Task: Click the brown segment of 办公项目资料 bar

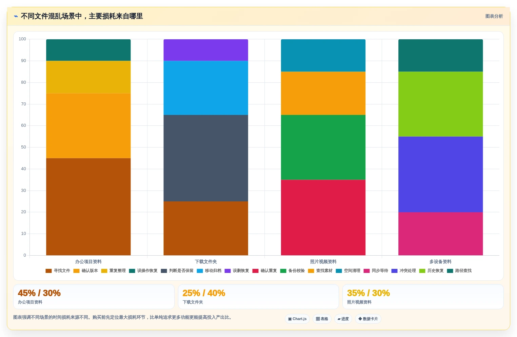Action: pyautogui.click(x=88, y=207)
